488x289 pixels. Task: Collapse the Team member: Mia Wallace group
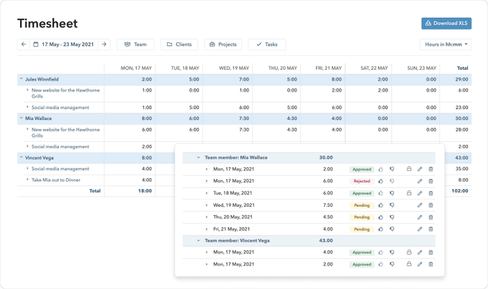(x=198, y=158)
